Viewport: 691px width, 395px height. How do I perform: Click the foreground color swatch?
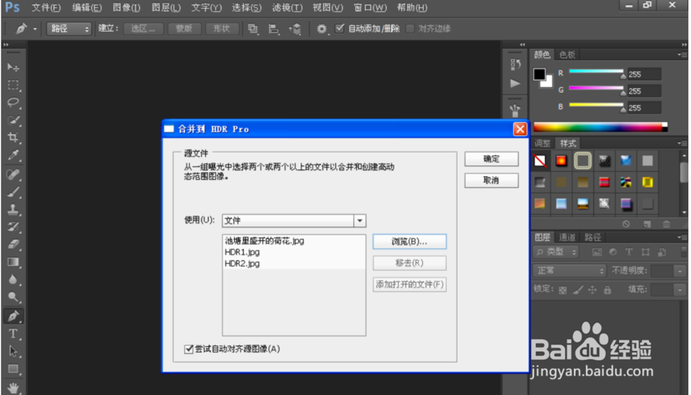click(540, 74)
